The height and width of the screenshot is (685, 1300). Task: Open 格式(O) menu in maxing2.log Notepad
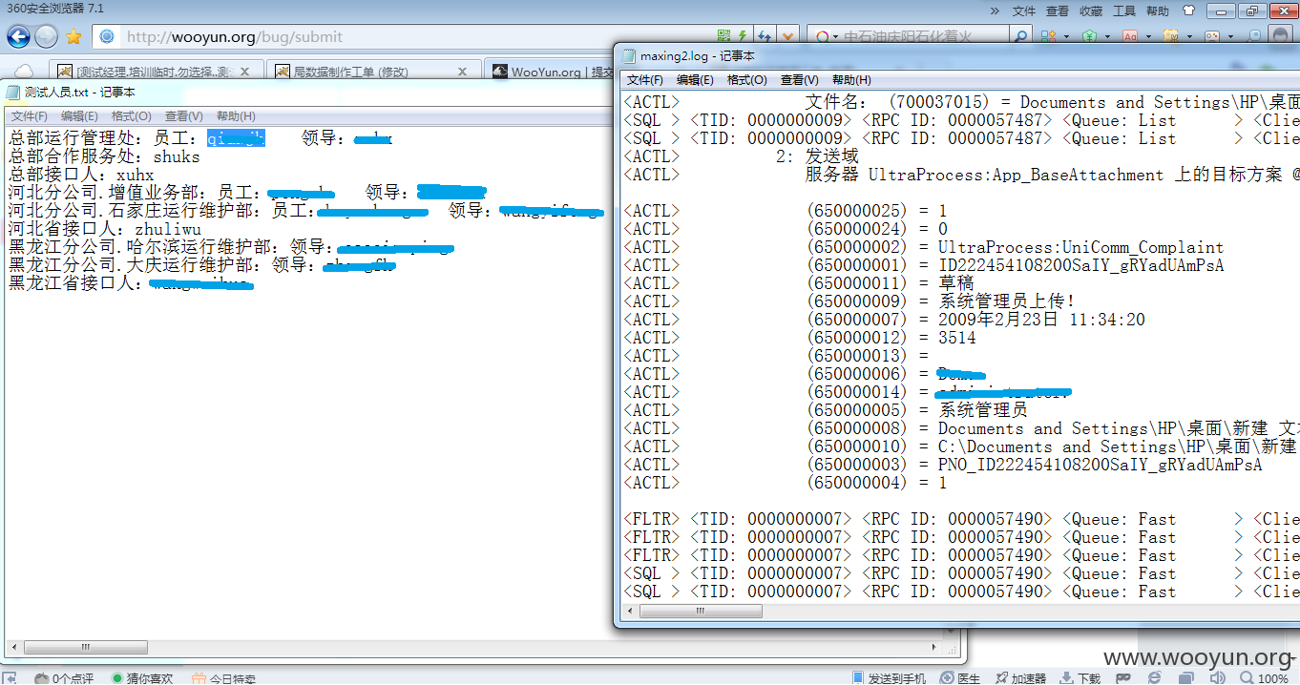[x=747, y=80]
